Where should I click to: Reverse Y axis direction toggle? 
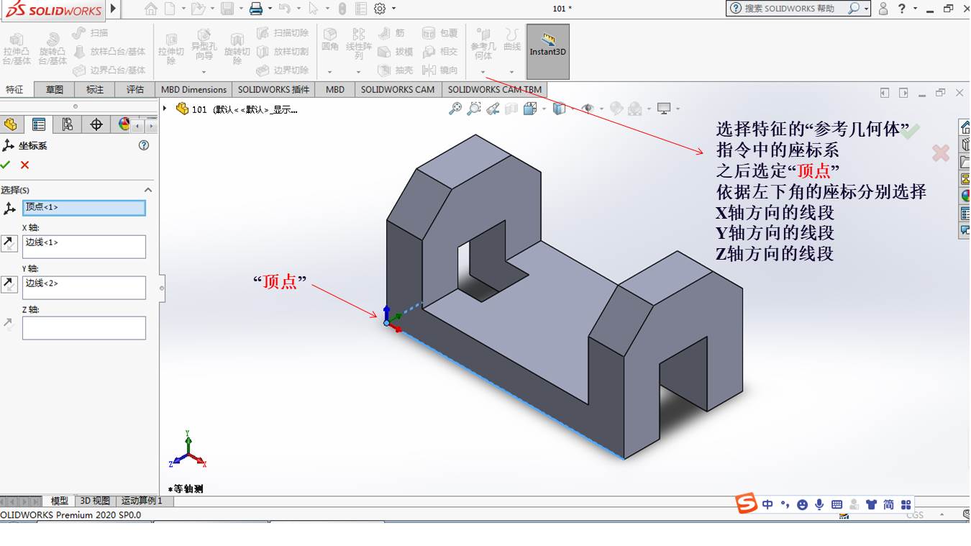click(9, 284)
